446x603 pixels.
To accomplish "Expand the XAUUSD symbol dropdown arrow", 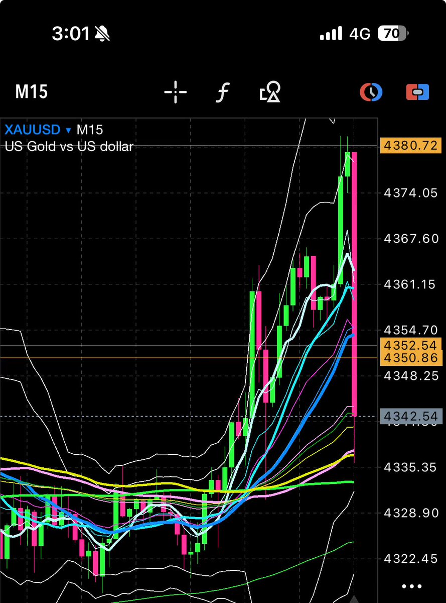I will 68,130.
